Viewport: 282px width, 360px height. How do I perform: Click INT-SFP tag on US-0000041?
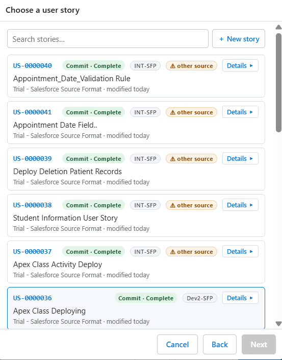(x=145, y=112)
